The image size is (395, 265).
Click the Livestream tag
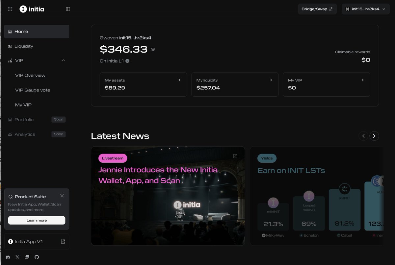(x=113, y=158)
